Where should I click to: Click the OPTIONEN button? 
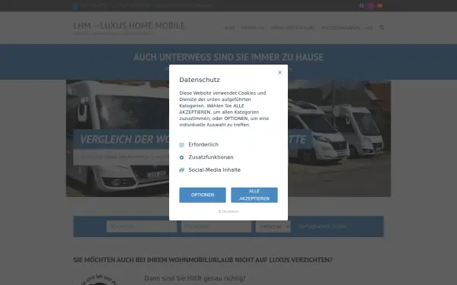(x=203, y=195)
